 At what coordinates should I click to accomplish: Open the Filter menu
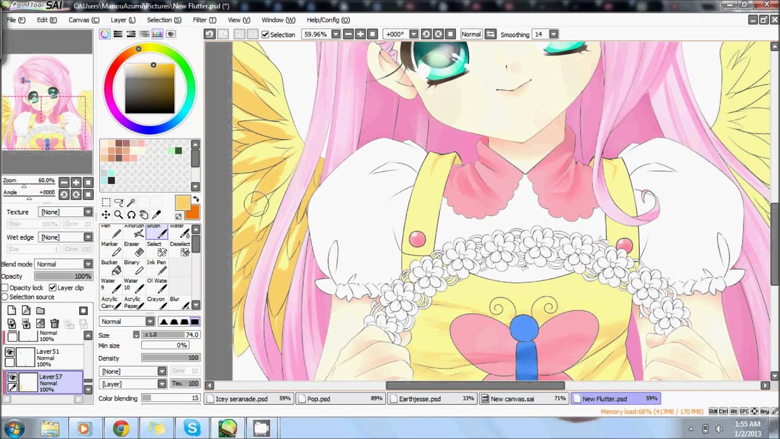[x=204, y=20]
